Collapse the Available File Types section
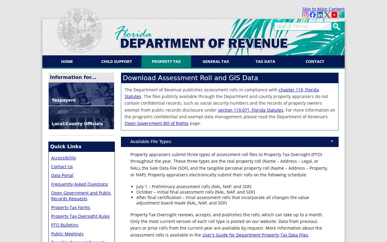This screenshot has height=242, width=387. pos(230,142)
